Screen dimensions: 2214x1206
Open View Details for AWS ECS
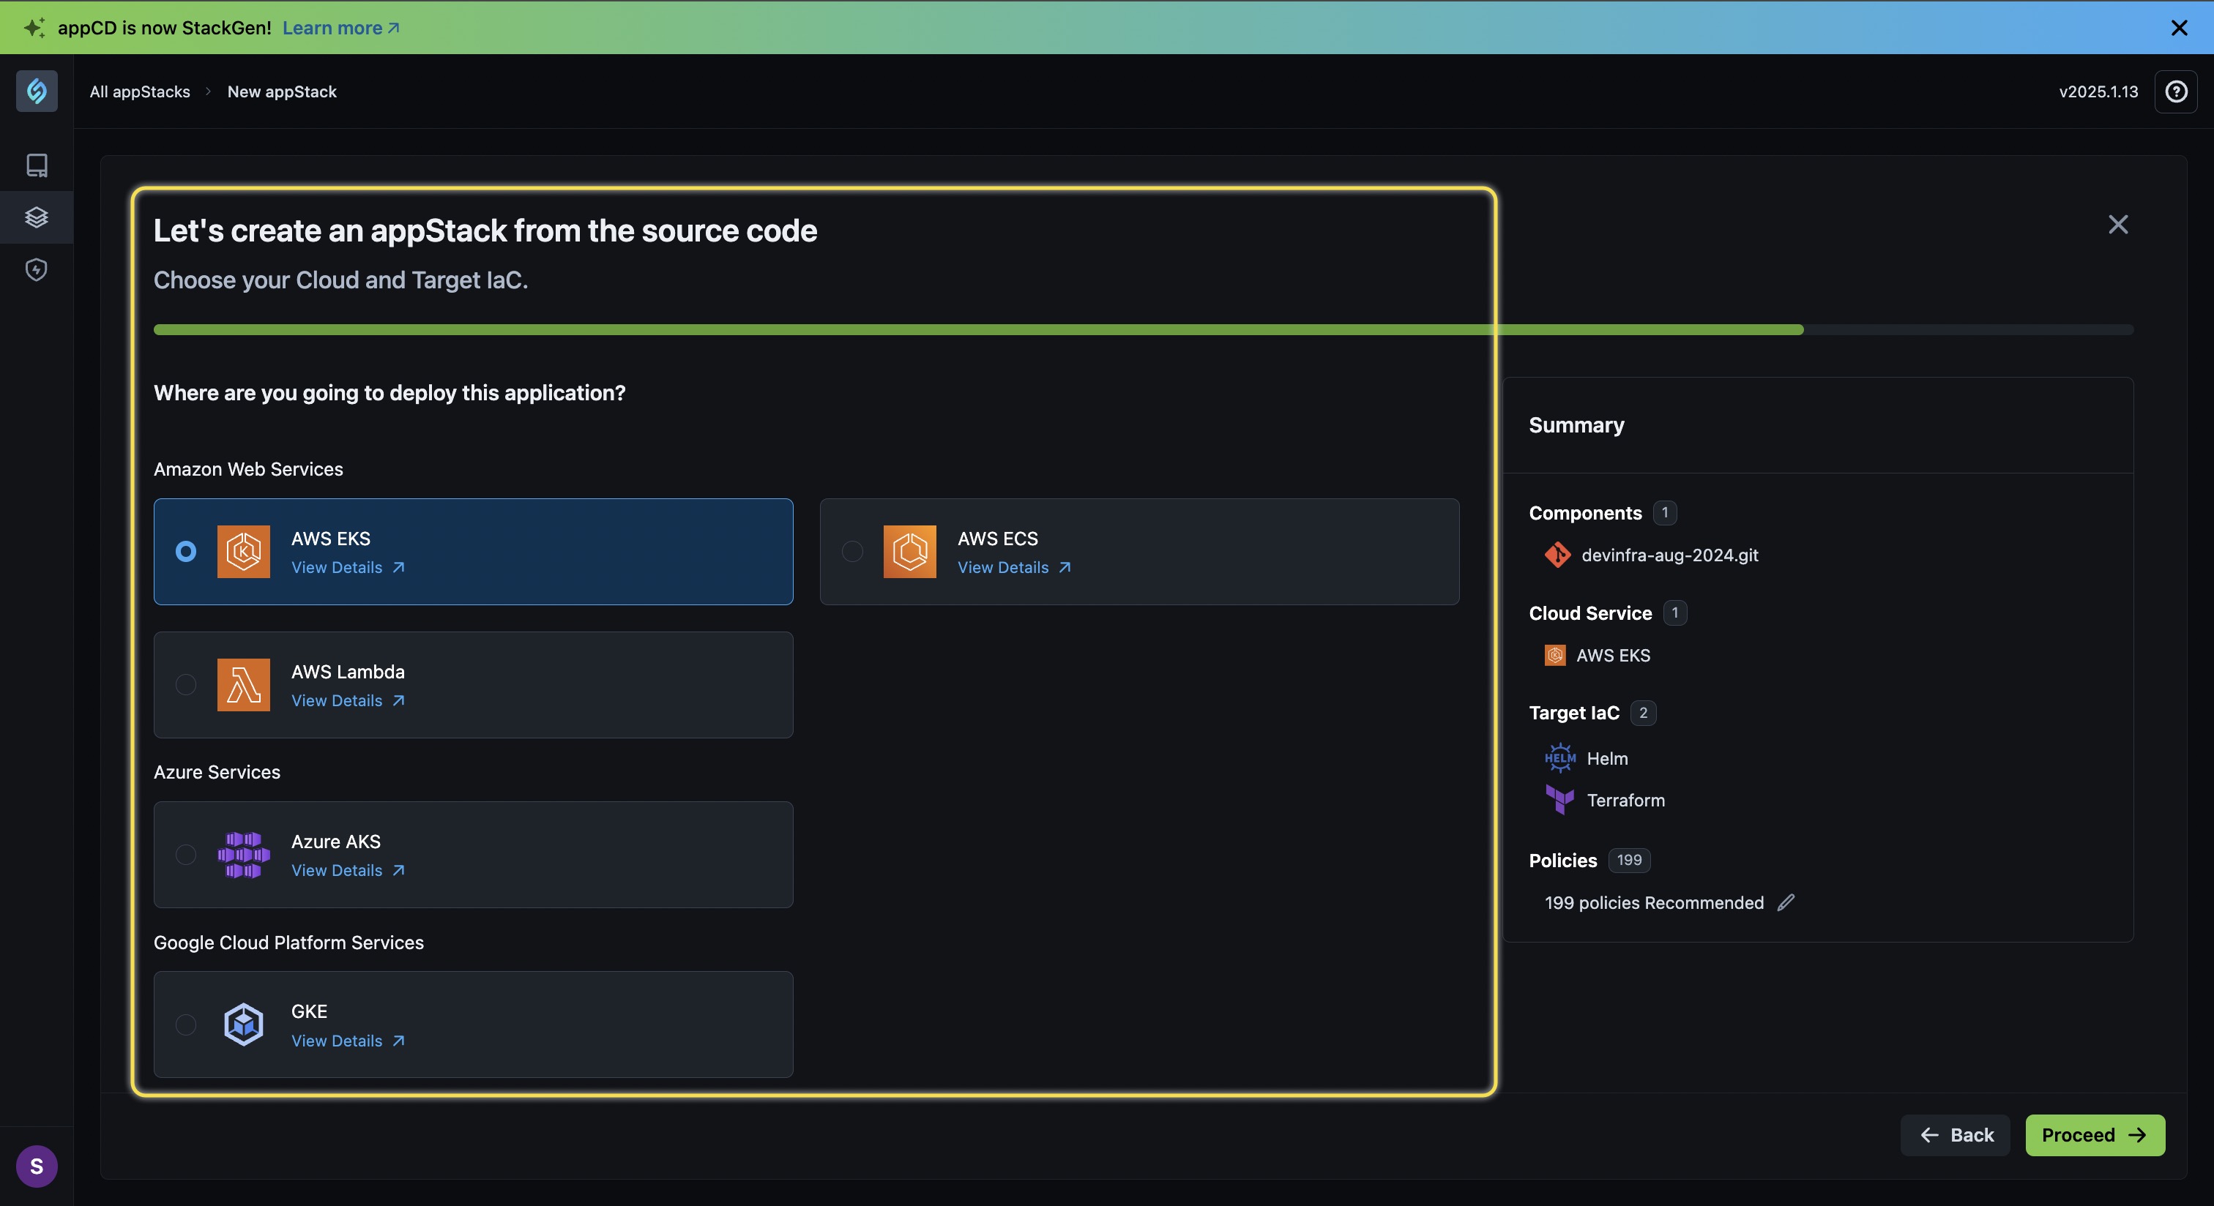click(1014, 568)
